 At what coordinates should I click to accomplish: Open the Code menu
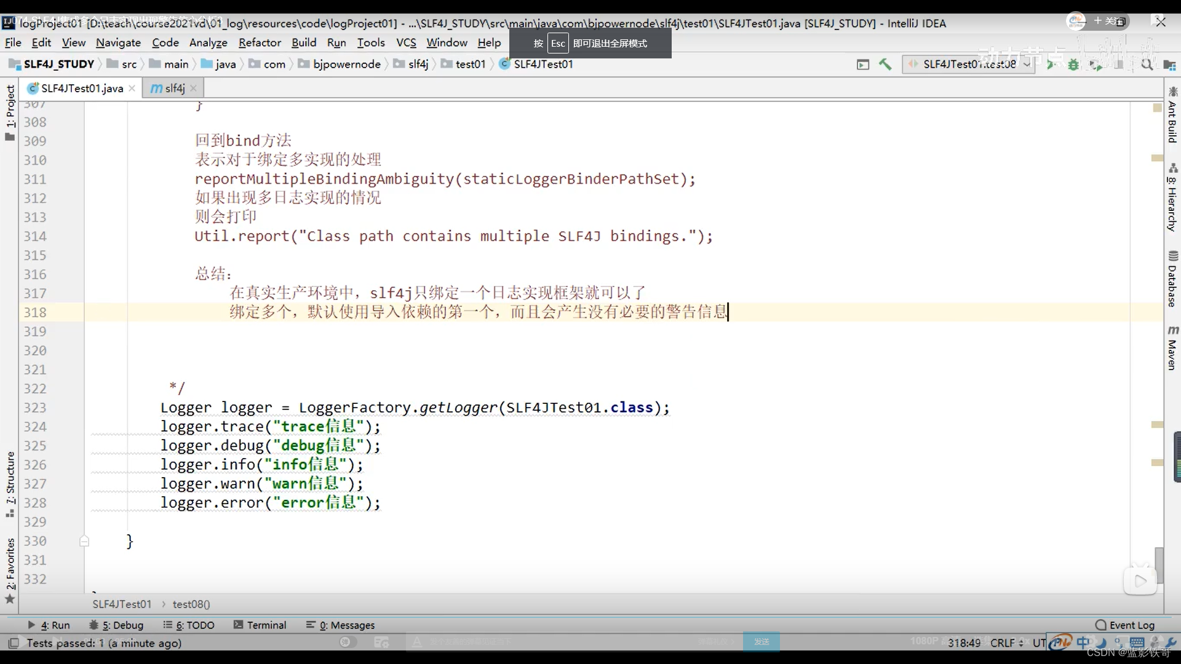[165, 42]
